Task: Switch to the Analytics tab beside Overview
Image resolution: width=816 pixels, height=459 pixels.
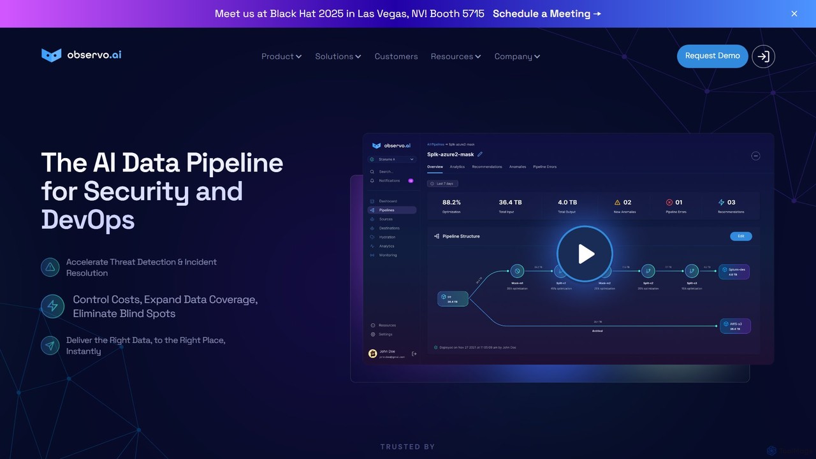Action: [x=457, y=167]
